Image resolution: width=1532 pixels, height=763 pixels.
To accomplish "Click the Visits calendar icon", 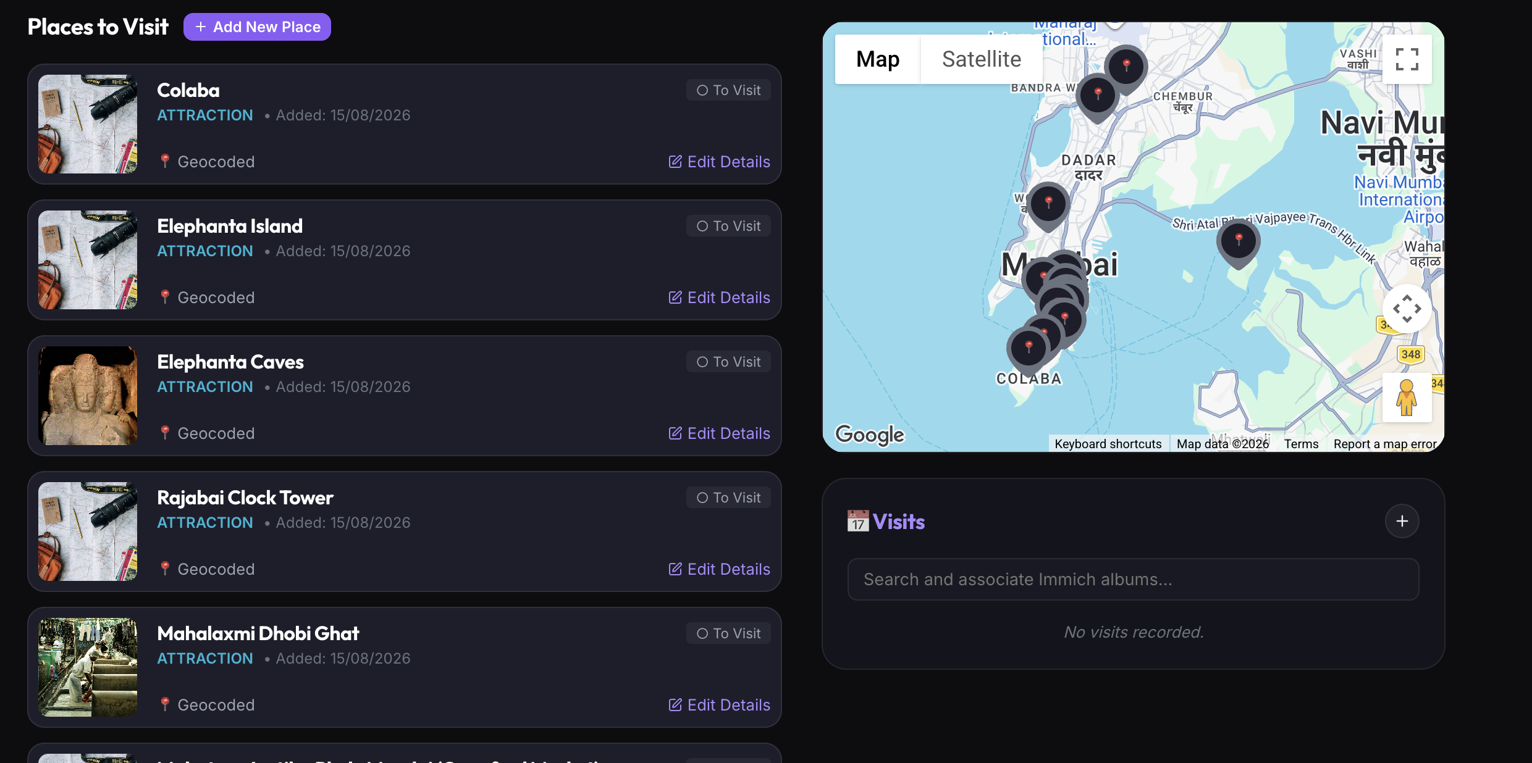I will tap(857, 522).
